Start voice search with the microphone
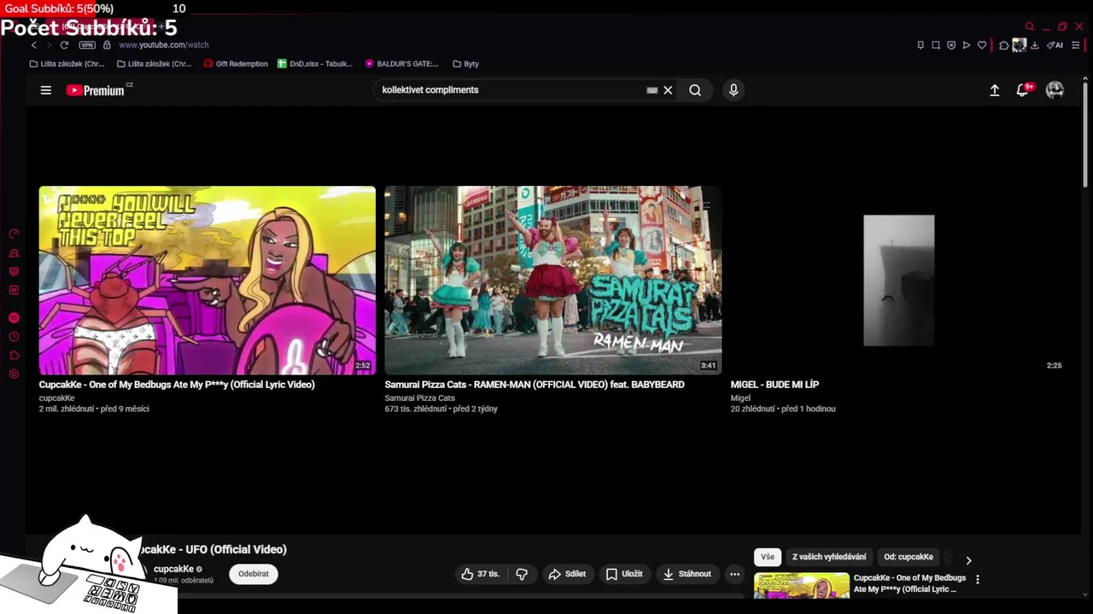The height and width of the screenshot is (614, 1093). (x=734, y=90)
